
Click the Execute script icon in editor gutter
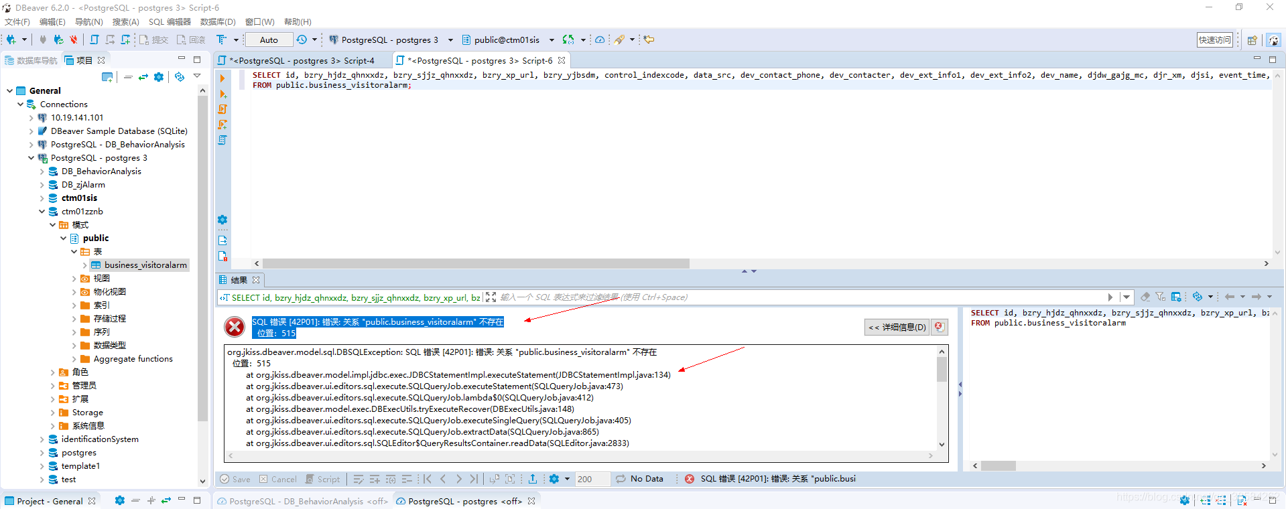222,109
